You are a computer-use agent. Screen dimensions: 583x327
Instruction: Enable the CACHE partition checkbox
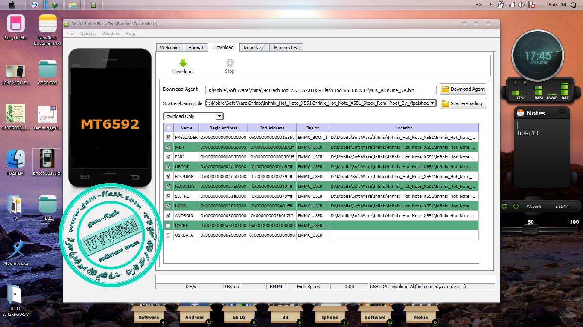(169, 225)
